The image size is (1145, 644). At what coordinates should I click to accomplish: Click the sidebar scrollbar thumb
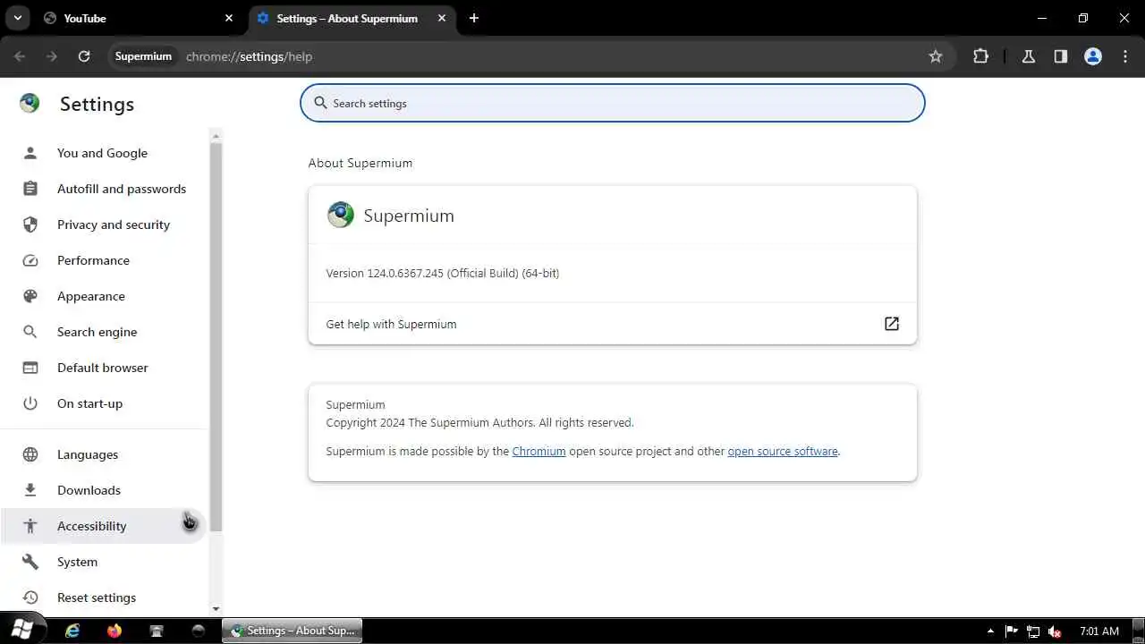216,337
